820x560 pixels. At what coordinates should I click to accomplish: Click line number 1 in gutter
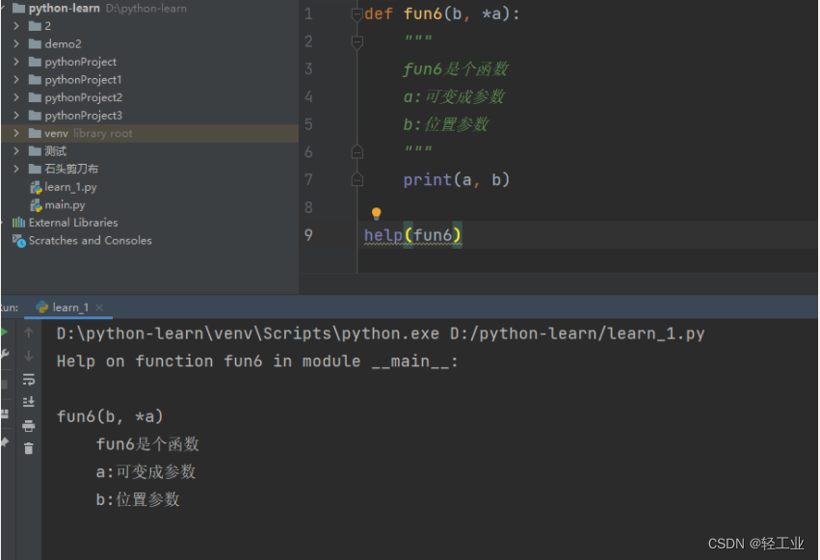pos(308,13)
